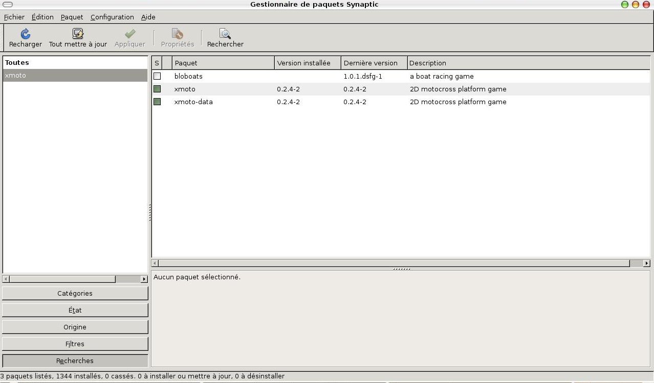Viewport: 654px width, 383px height.
Task: Select the xmoto-data package name
Action: coord(193,102)
